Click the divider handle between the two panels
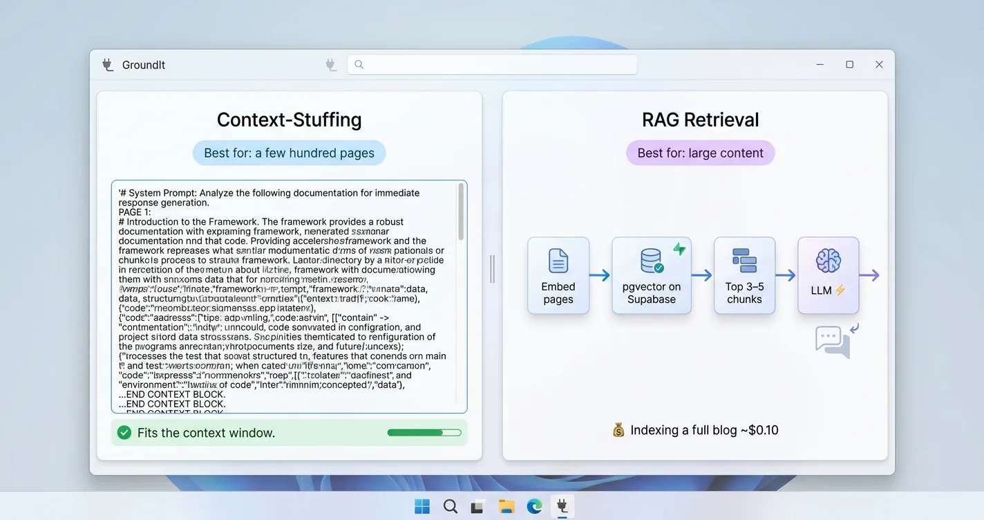 (492, 269)
